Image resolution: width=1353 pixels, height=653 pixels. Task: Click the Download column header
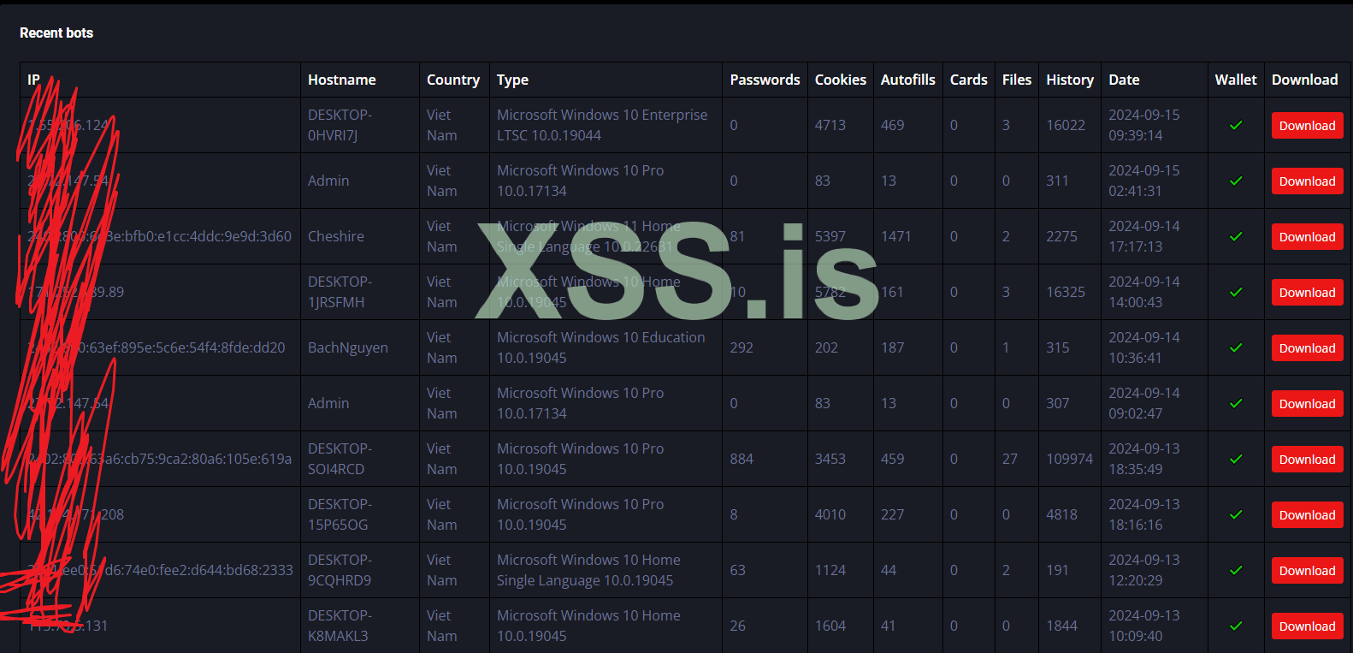click(1305, 80)
